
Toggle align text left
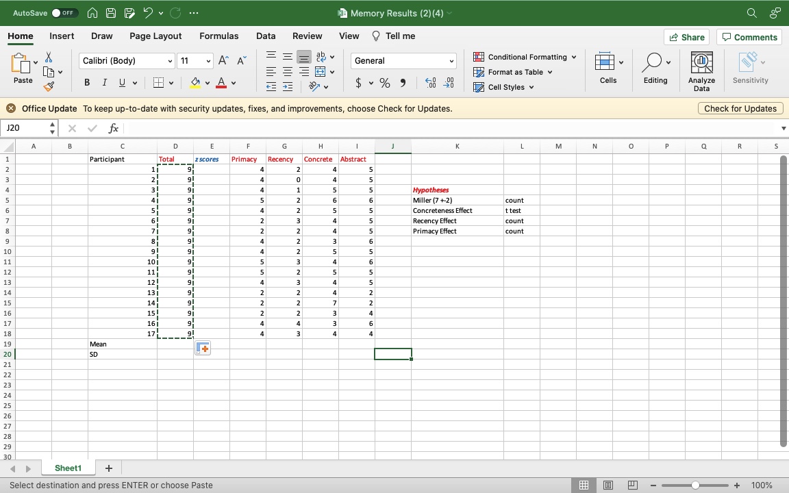(x=271, y=71)
